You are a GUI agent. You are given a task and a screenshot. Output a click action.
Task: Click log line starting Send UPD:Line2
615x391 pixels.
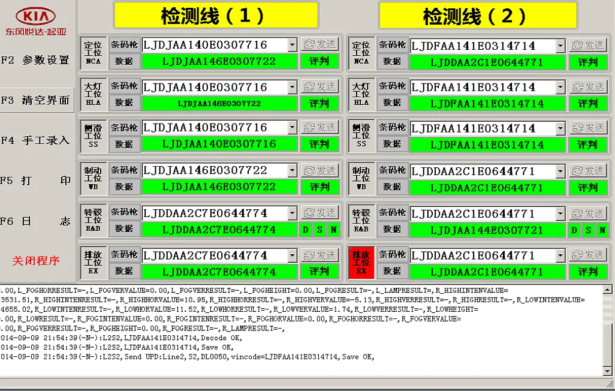tap(187, 357)
